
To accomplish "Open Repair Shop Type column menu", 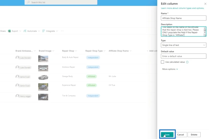I will coord(104,51).
